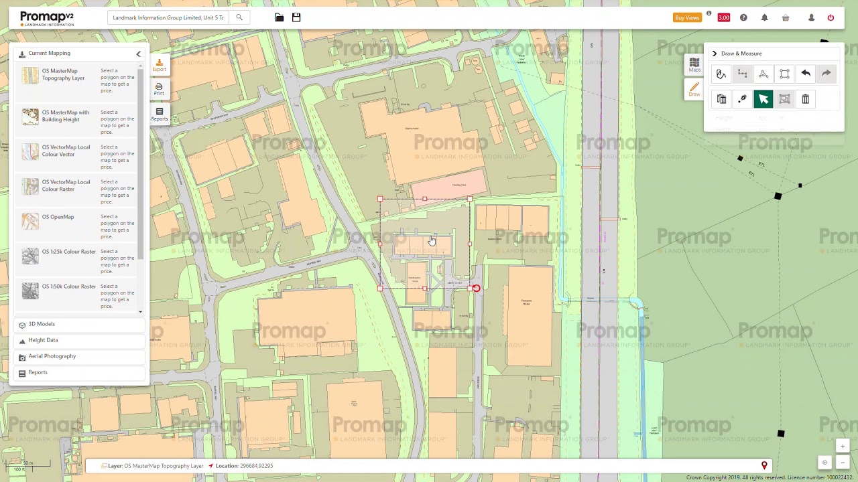Redo the drawing action
This screenshot has width=858, height=482.
[826, 74]
